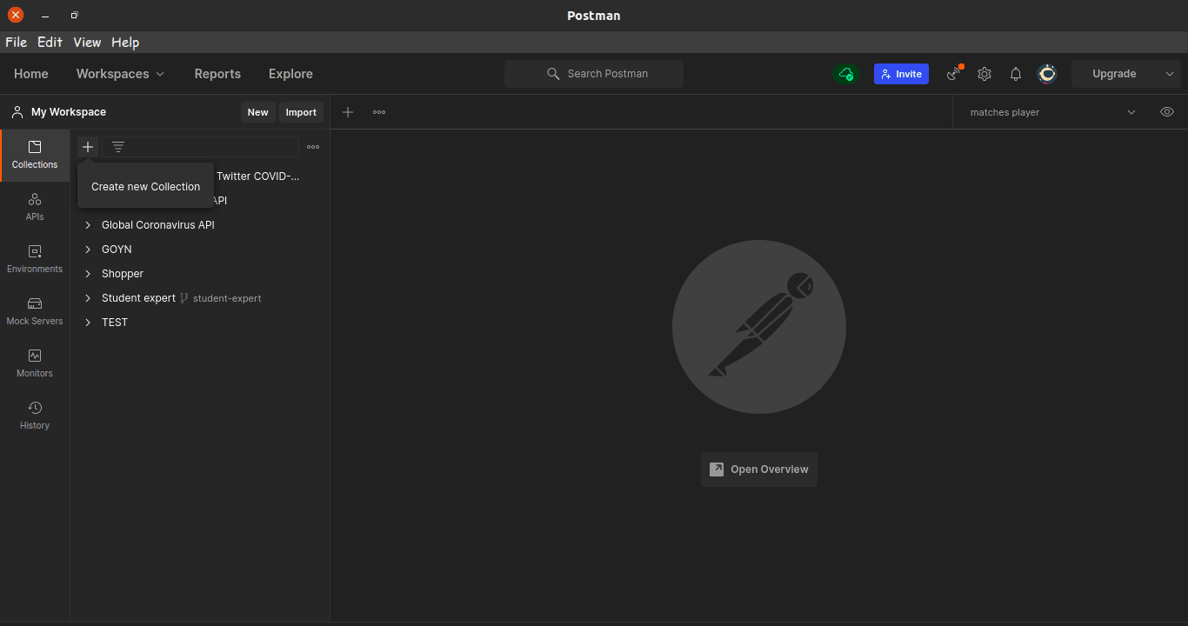The width and height of the screenshot is (1188, 626).
Task: Open the Reports page
Action: tap(217, 74)
